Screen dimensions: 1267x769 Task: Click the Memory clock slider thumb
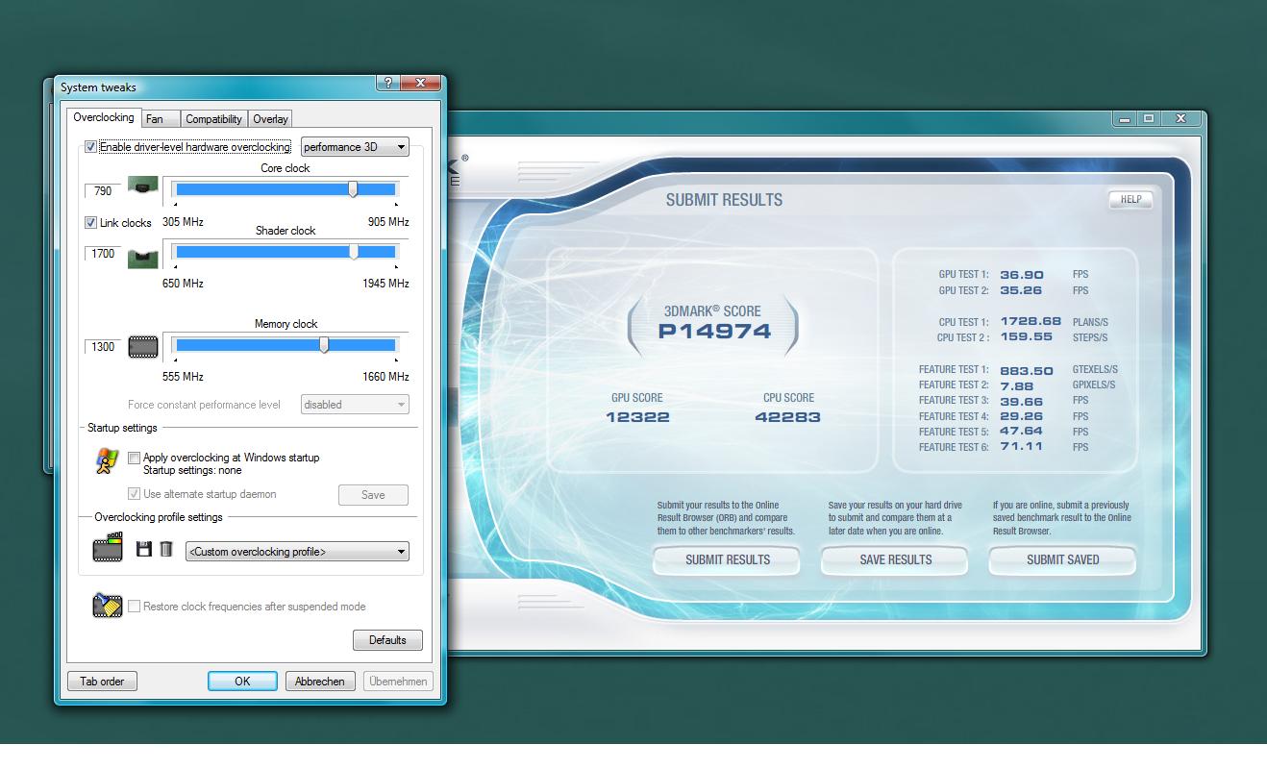pyautogui.click(x=324, y=345)
